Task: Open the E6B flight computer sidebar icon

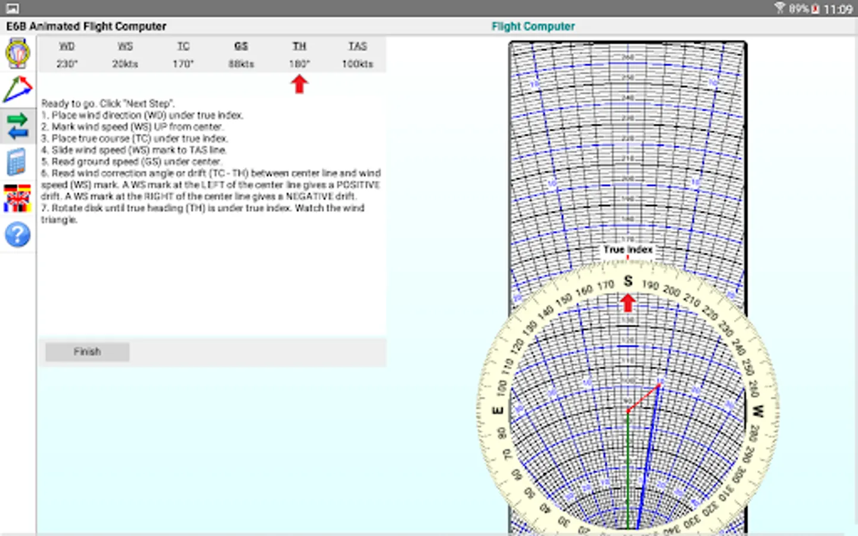Action: (x=18, y=54)
